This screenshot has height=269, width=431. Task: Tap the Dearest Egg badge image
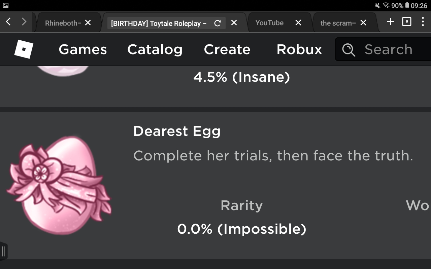[59, 185]
